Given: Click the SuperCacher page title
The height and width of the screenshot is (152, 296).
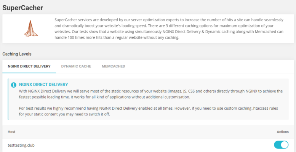Looking at the screenshot, I should point(22,8).
